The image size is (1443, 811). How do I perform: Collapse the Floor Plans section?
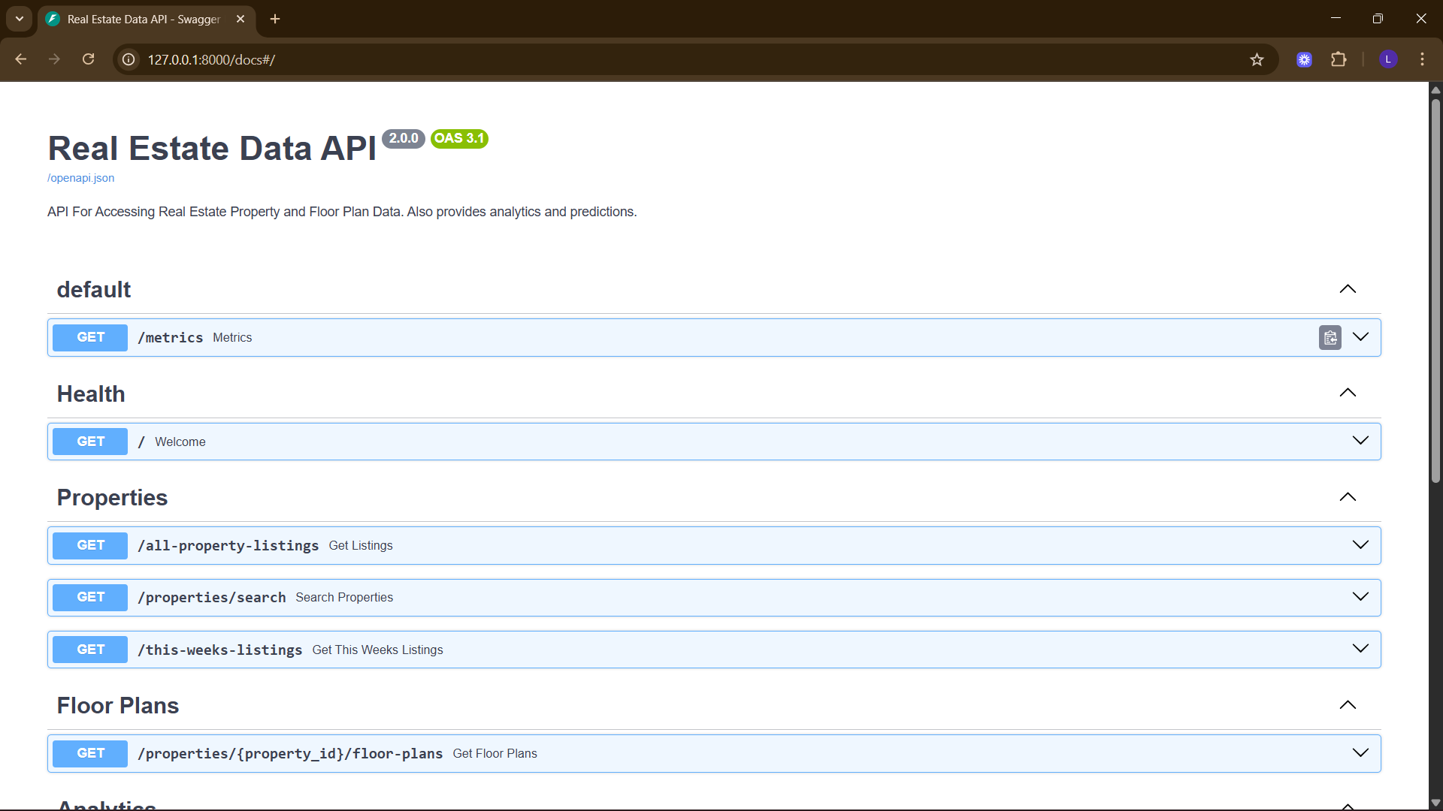1348,705
